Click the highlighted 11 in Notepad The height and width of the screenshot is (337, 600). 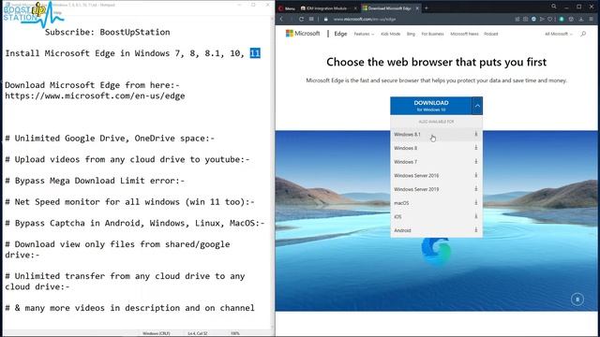pos(255,53)
